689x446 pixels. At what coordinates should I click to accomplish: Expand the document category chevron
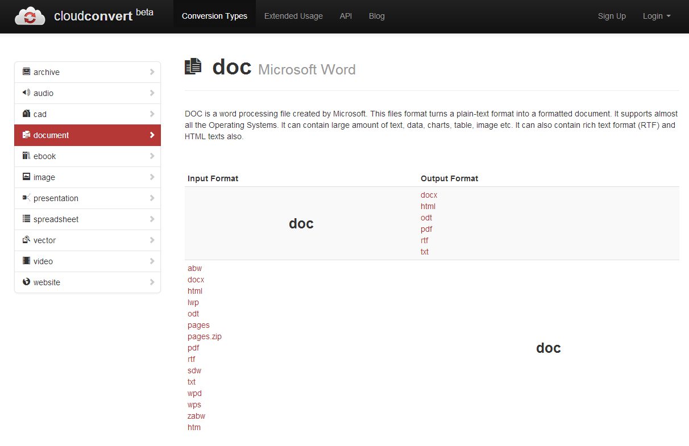pyautogui.click(x=152, y=135)
